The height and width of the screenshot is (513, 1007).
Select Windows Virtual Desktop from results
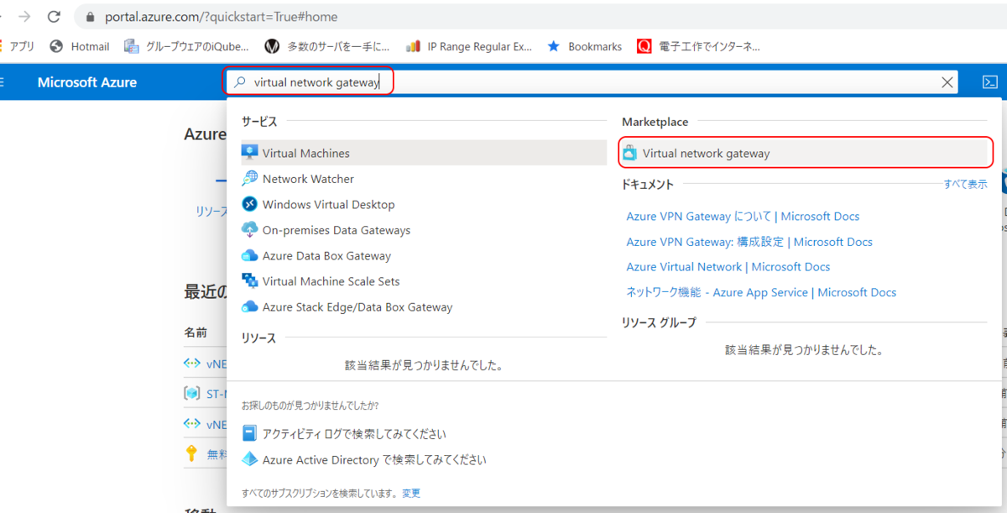(424, 204)
